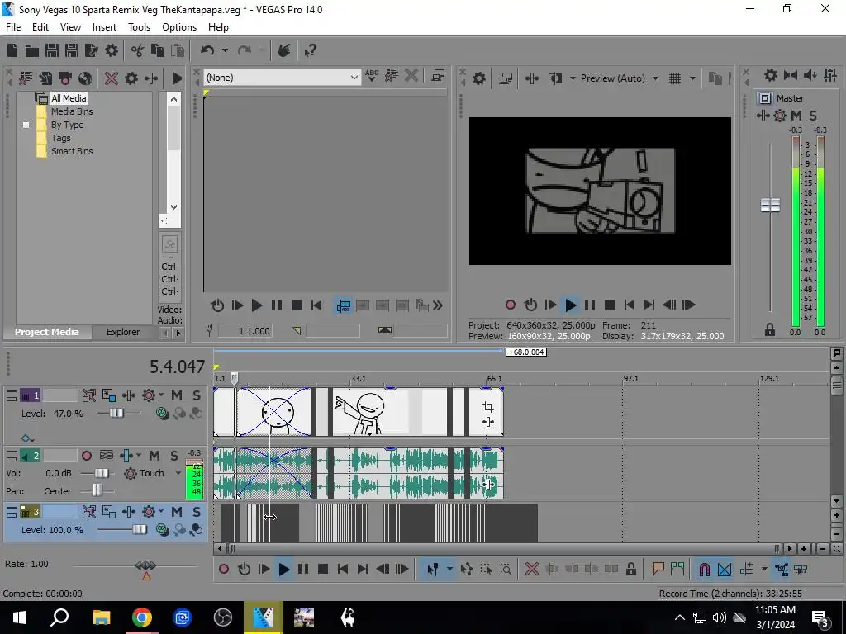846x634 pixels.
Task: Insert a region with Region icon
Action: pyautogui.click(x=677, y=570)
